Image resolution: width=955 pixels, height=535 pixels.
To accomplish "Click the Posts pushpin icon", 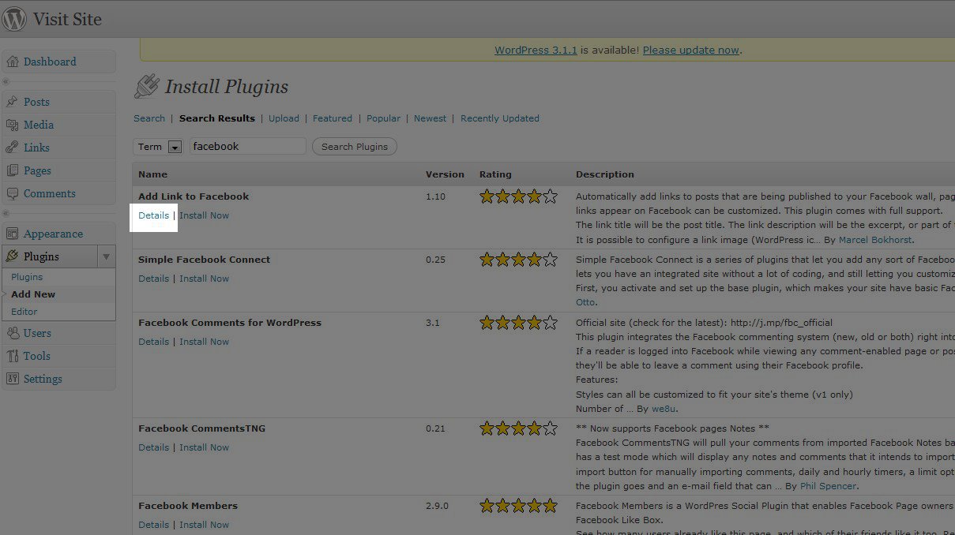I will (x=13, y=102).
